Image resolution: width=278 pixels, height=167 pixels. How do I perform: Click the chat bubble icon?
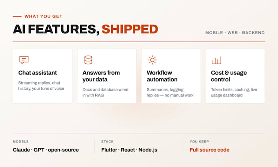click(24, 60)
